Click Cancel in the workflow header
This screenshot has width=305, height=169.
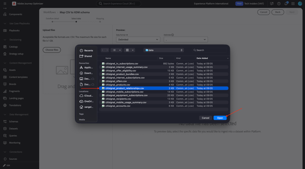tap(264, 12)
